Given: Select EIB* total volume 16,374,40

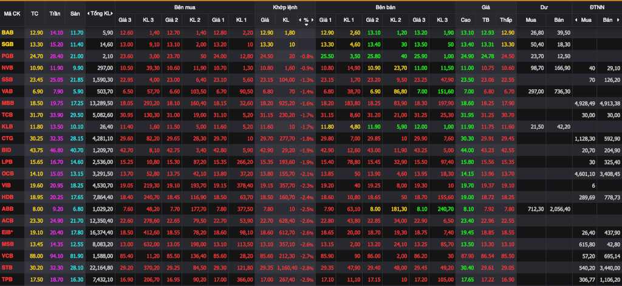Looking at the screenshot, I should tap(101, 232).
